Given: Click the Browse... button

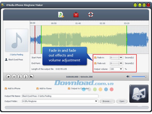Looking at the screenshot, I should click(107, 101).
